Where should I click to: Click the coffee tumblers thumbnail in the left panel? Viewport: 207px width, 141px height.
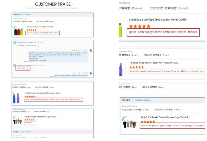(18, 121)
